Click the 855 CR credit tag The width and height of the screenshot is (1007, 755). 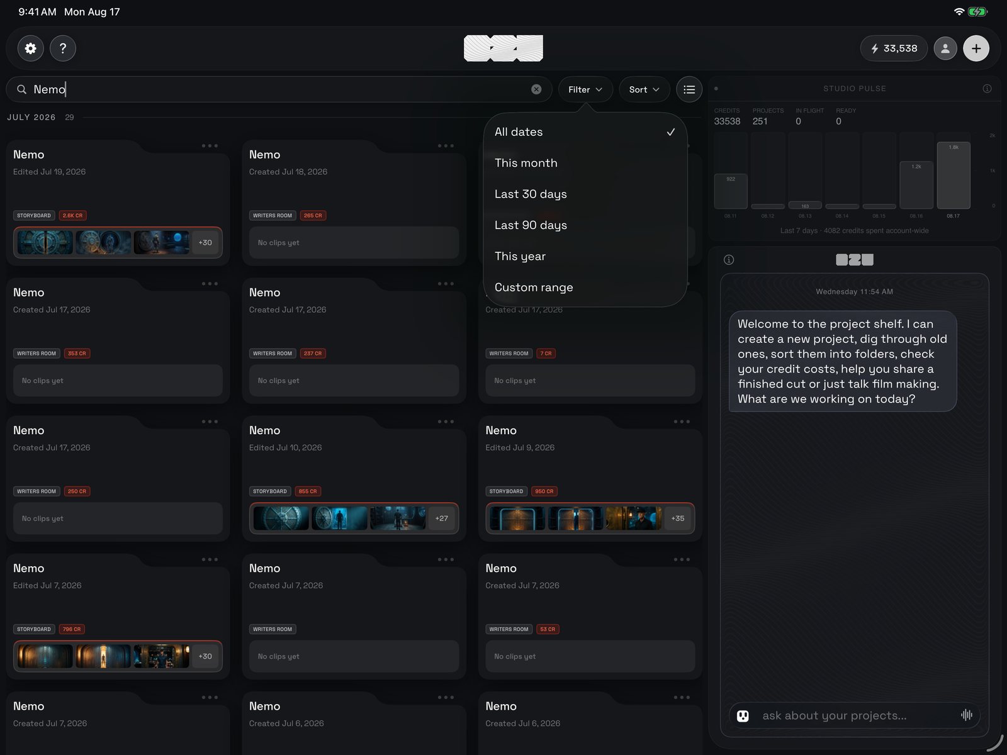[x=308, y=491]
